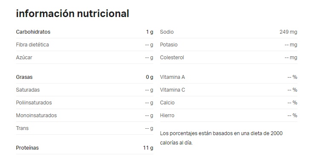Click the Poliinsaturados label
This screenshot has width=326, height=156.
(x=34, y=103)
